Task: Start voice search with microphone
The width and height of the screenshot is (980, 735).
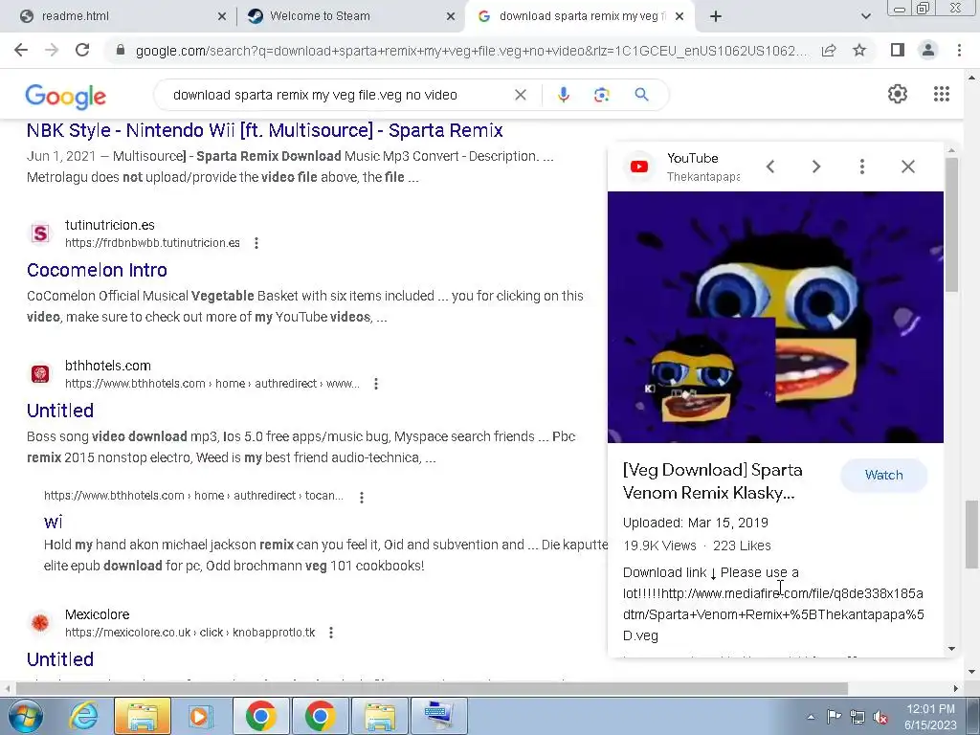Action: [563, 95]
